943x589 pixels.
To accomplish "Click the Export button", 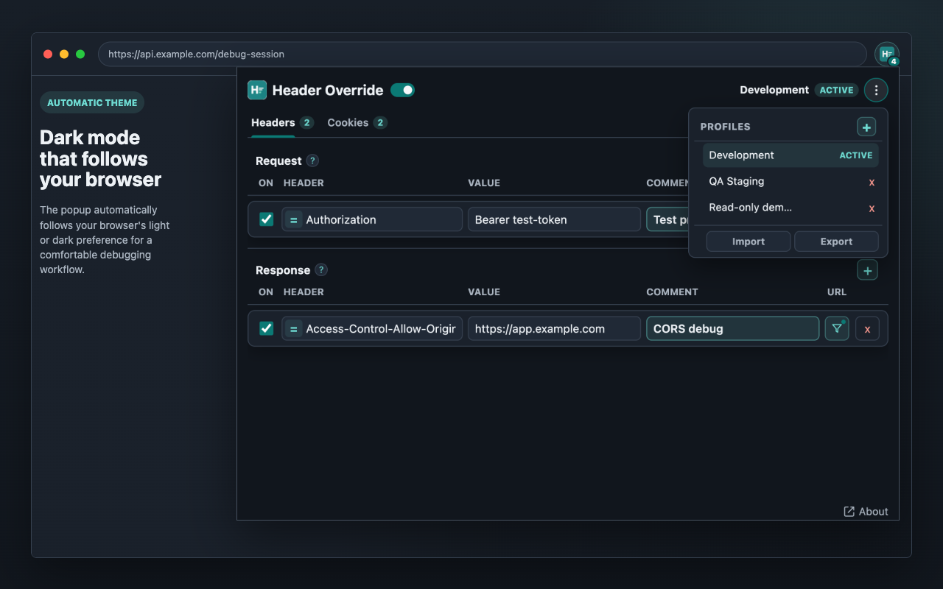I will pyautogui.click(x=836, y=241).
